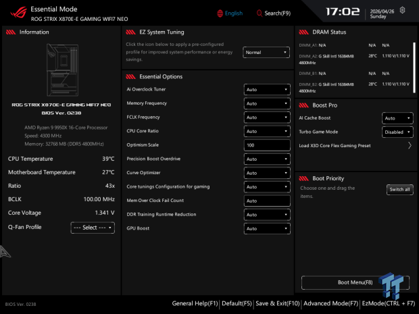Click the DRAM Status scrollbar
Screen dimensions: 419x314
click(414, 68)
